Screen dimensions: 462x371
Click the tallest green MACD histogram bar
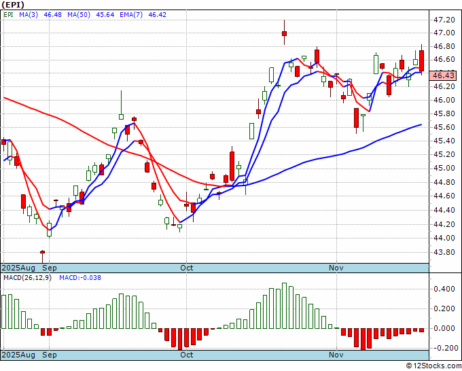pos(284,306)
